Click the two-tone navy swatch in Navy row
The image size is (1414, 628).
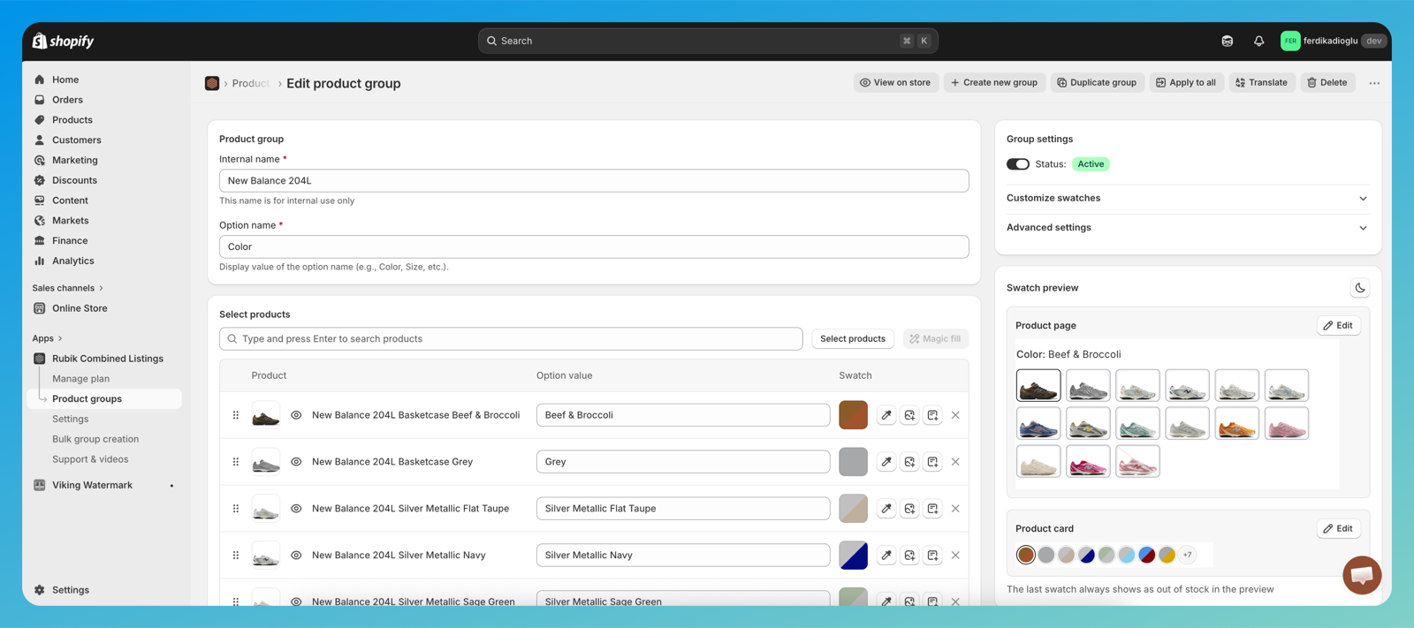853,556
